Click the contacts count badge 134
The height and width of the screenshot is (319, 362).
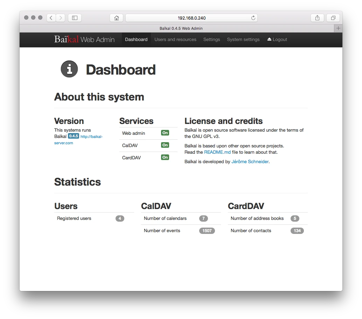click(x=297, y=231)
